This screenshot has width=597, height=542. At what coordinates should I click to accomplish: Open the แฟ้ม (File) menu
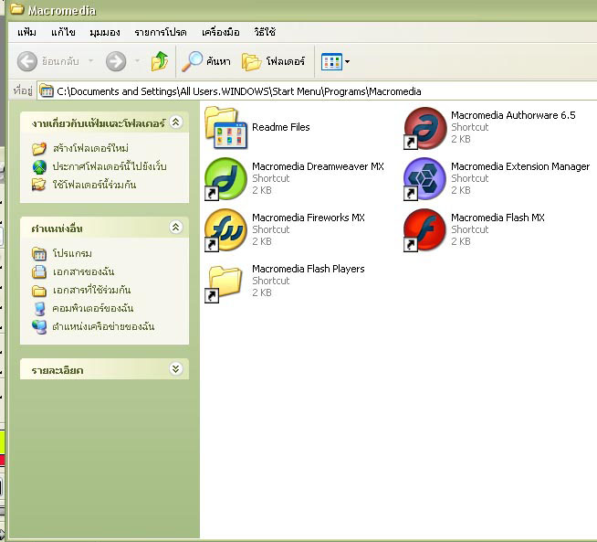(x=26, y=32)
